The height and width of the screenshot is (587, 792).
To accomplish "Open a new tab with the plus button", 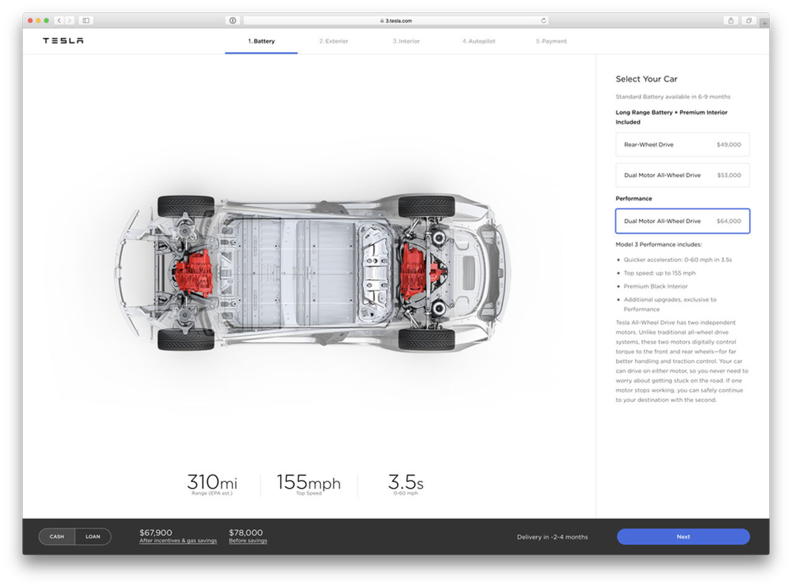I will [x=765, y=23].
